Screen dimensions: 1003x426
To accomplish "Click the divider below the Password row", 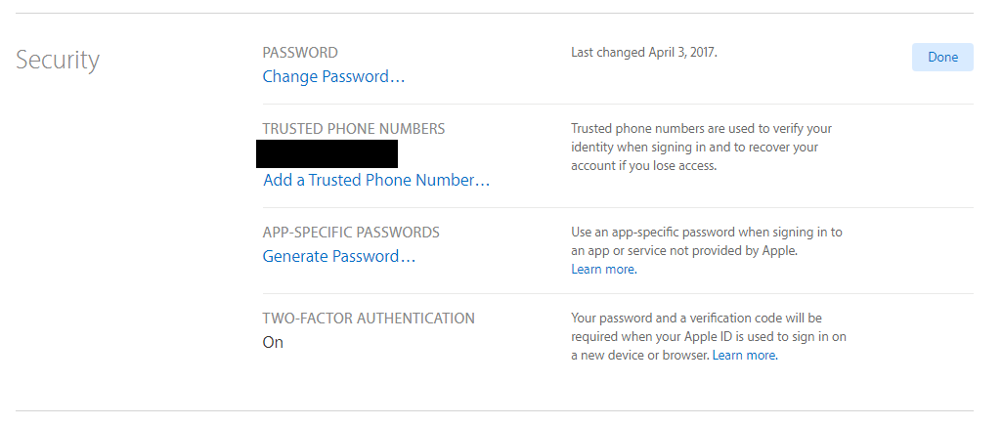I will (x=618, y=104).
